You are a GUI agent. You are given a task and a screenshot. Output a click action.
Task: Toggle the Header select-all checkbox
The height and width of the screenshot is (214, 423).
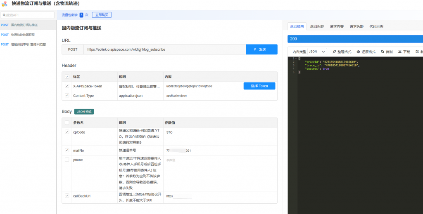tap(67, 77)
